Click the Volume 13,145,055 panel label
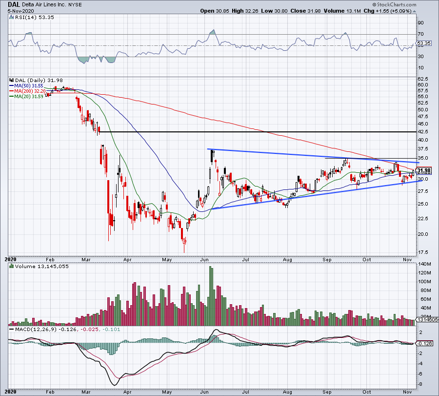Screen dimensions: 439x396 pos(42,266)
